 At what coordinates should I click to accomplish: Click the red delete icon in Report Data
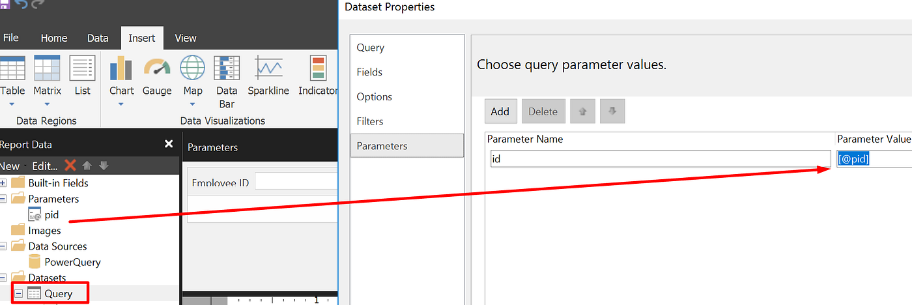(x=70, y=166)
